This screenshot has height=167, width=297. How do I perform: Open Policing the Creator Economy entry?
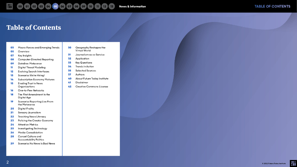point(35,121)
